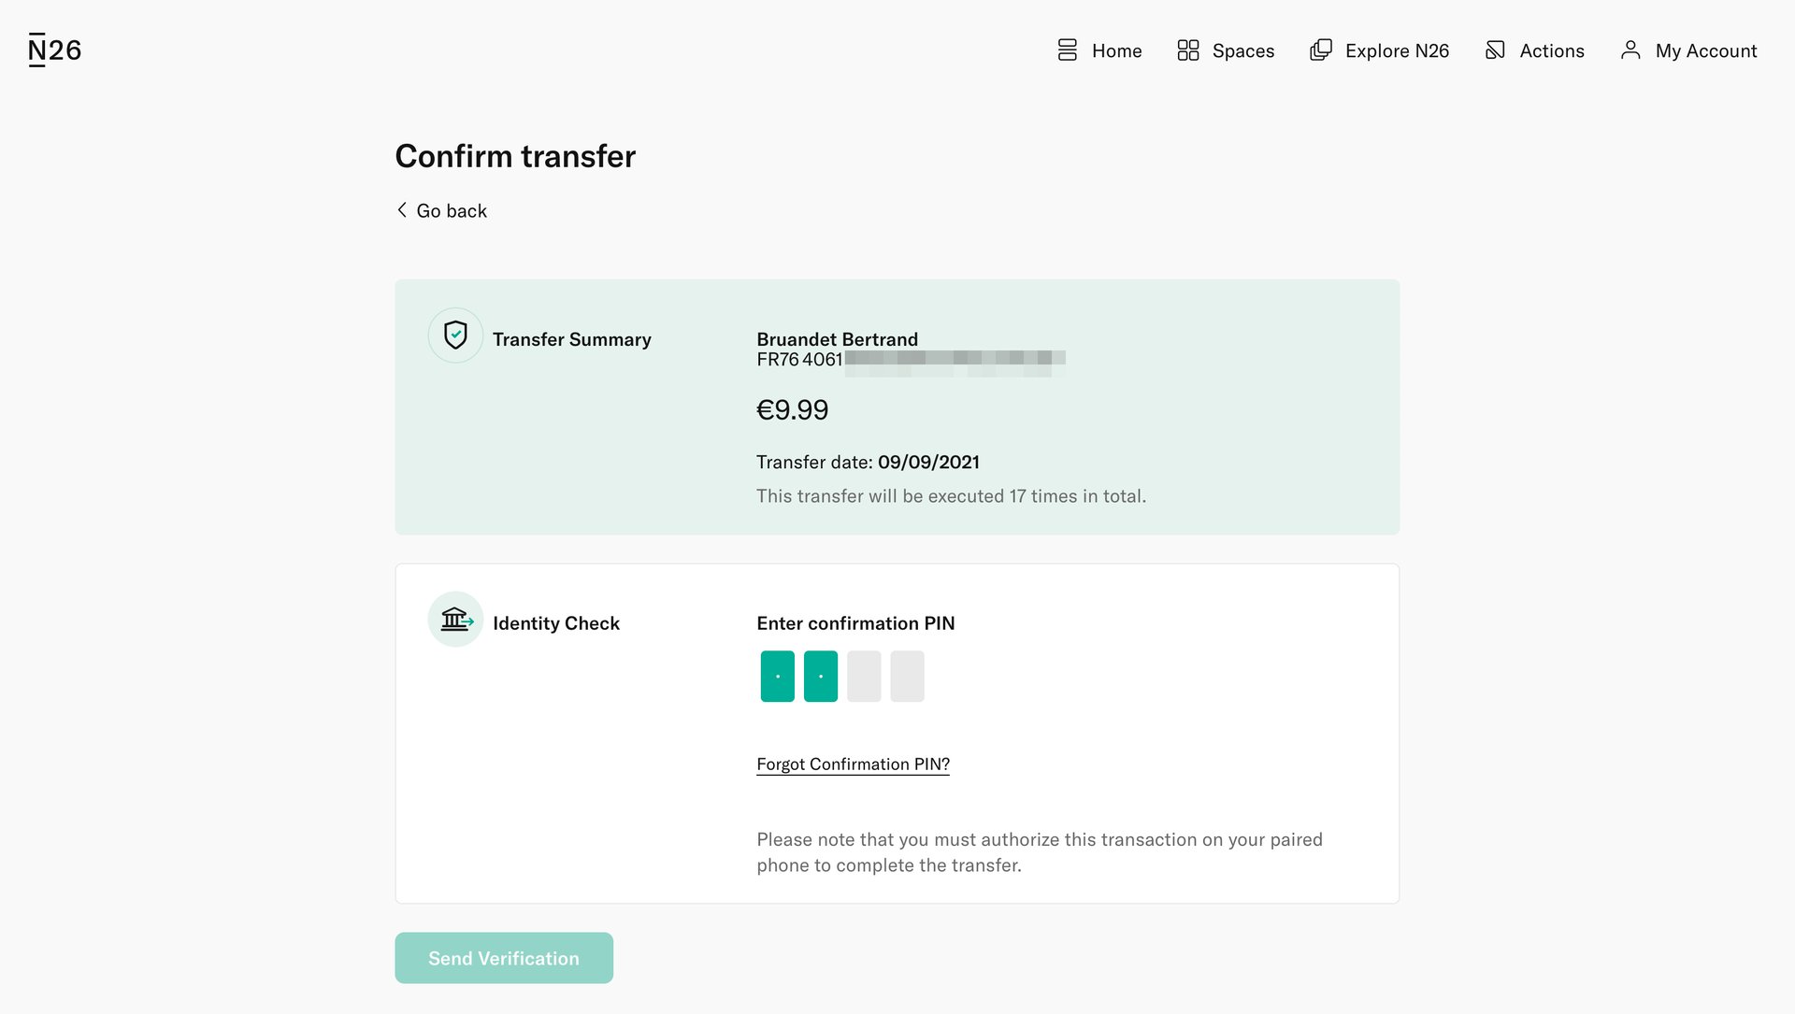Open the Actions section
The width and height of the screenshot is (1795, 1014).
coord(1552,50)
